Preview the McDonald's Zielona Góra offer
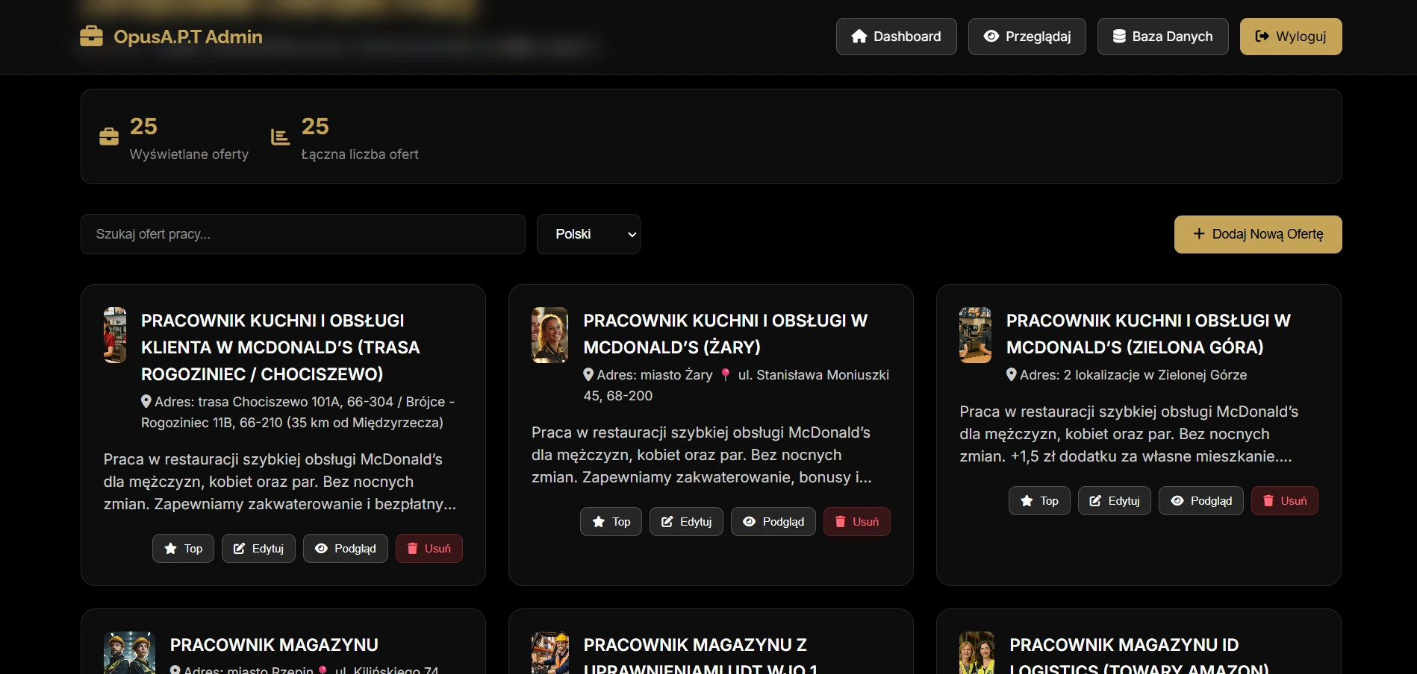 coord(1200,501)
